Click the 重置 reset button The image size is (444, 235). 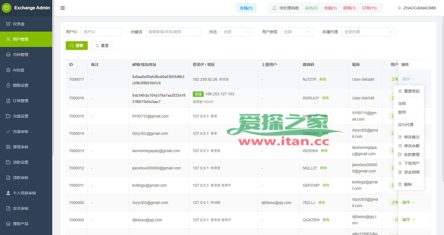coord(102,46)
